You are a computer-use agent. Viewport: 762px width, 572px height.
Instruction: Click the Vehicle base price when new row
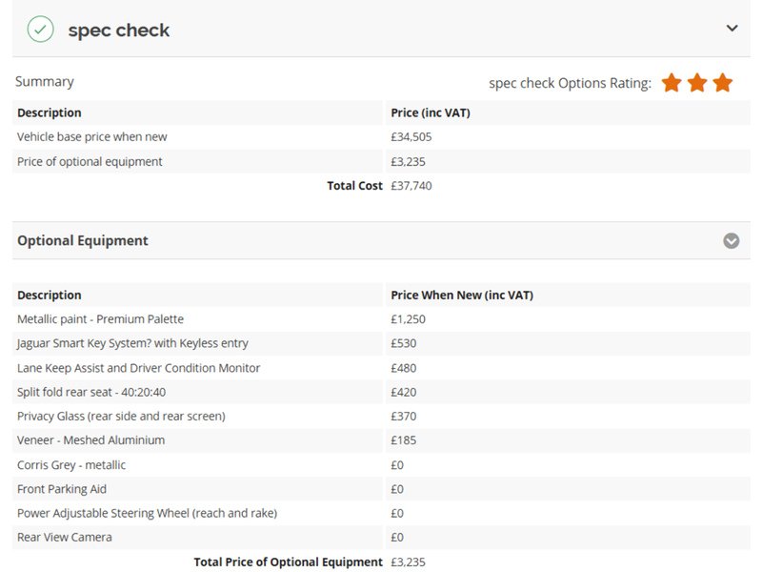pos(381,136)
